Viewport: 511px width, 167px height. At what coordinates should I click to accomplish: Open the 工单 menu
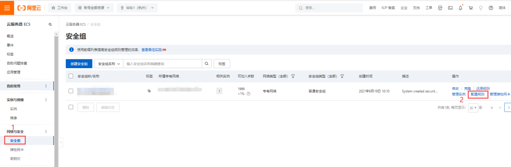(428, 8)
